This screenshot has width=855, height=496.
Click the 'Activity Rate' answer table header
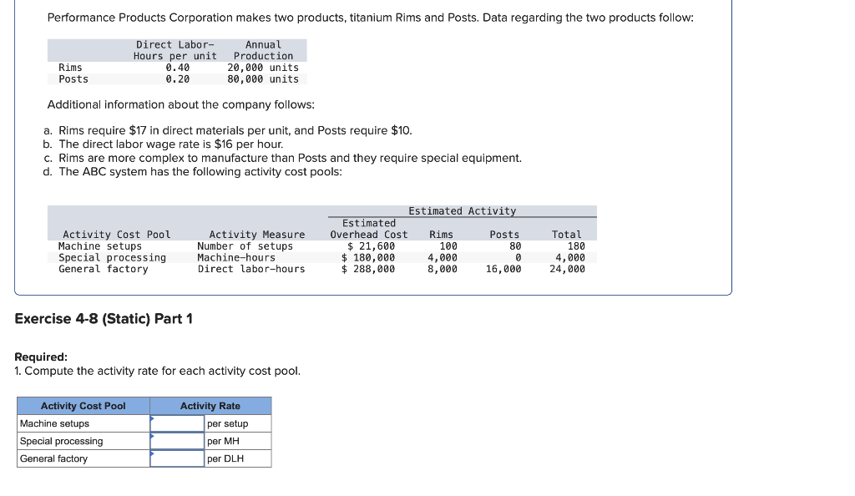[x=210, y=406]
